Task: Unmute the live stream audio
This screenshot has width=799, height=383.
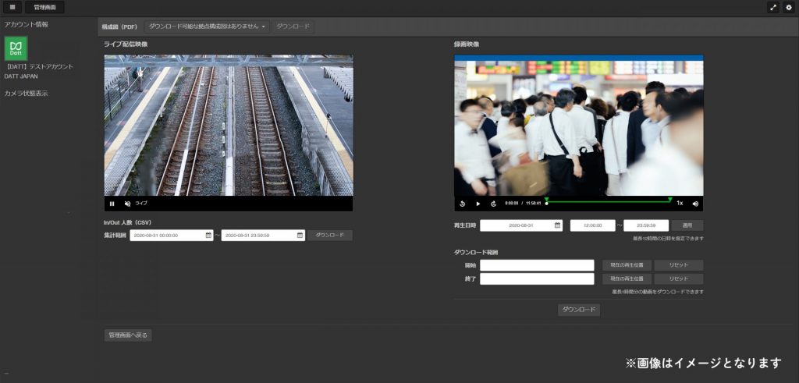Action: click(128, 203)
